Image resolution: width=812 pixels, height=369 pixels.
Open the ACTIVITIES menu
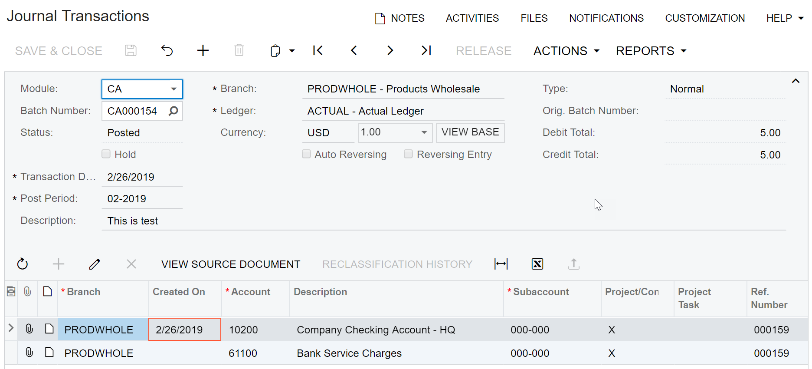point(472,18)
